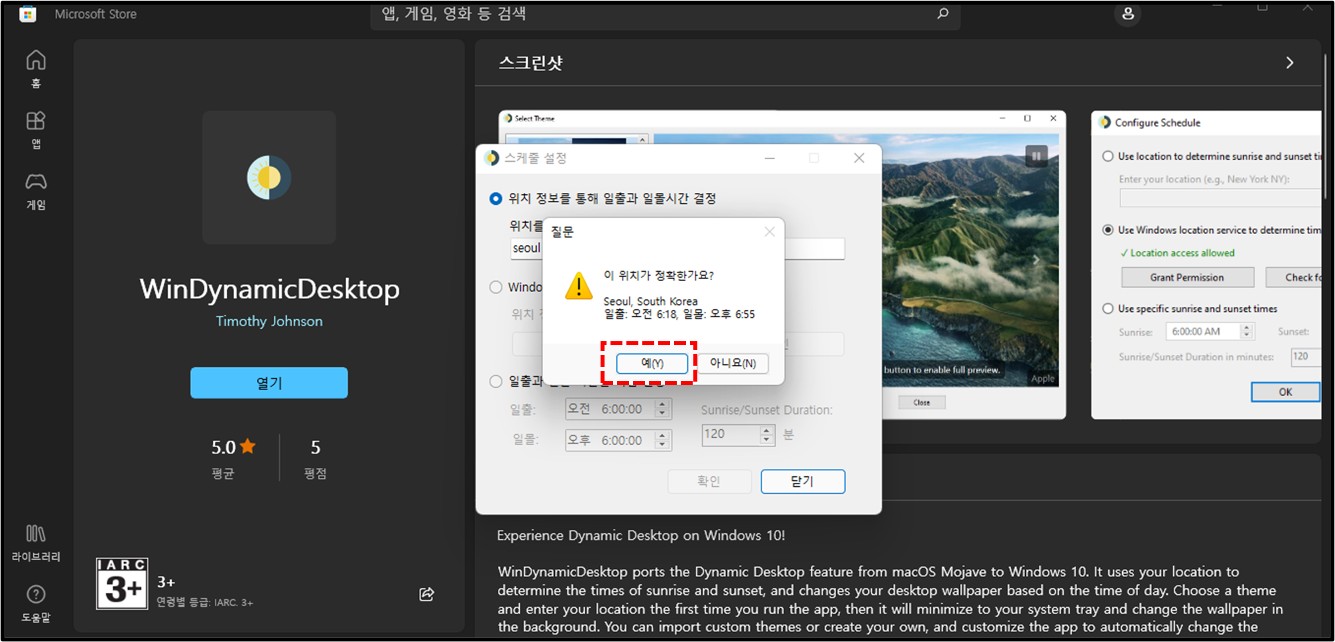Screen dimensions: 1335x642
Task: Select the location-based sunrise sunset radio
Action: tap(496, 199)
